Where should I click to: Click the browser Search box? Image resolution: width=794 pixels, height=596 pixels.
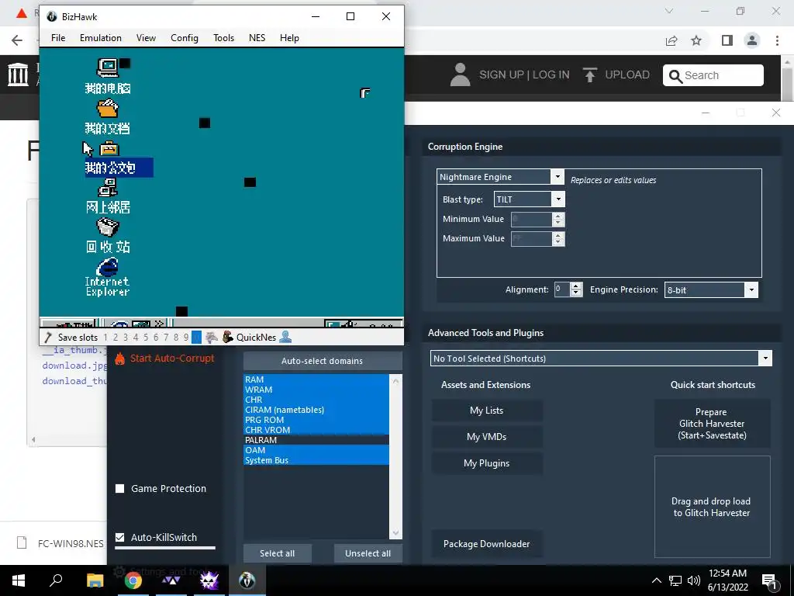(x=713, y=75)
